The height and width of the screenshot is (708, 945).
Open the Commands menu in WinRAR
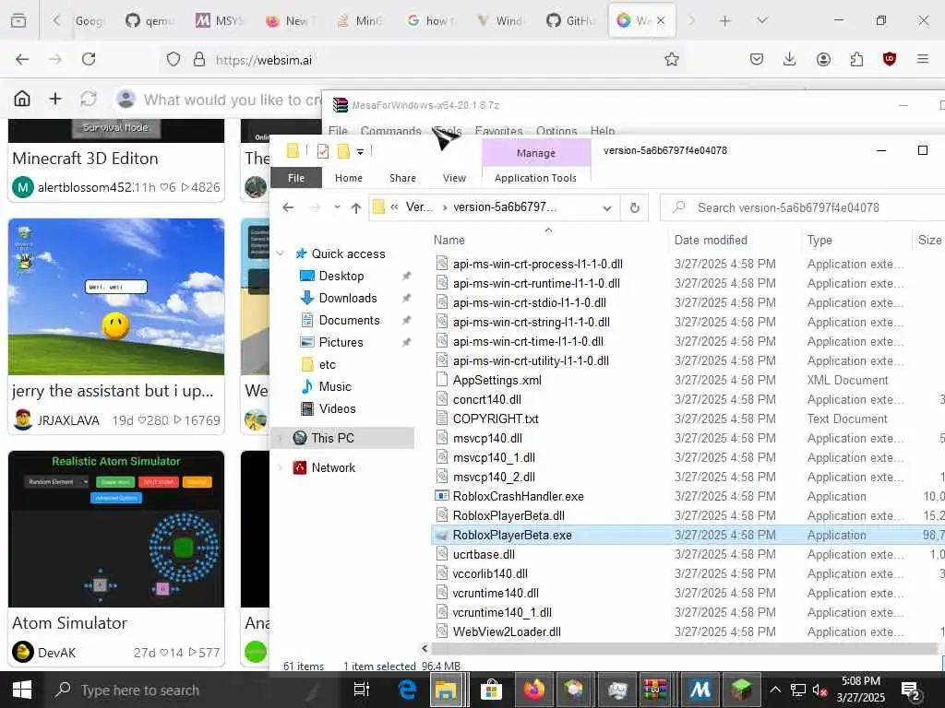[x=390, y=131]
